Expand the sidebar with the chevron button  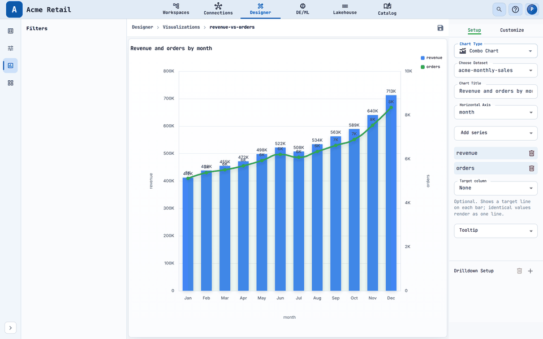click(10, 328)
